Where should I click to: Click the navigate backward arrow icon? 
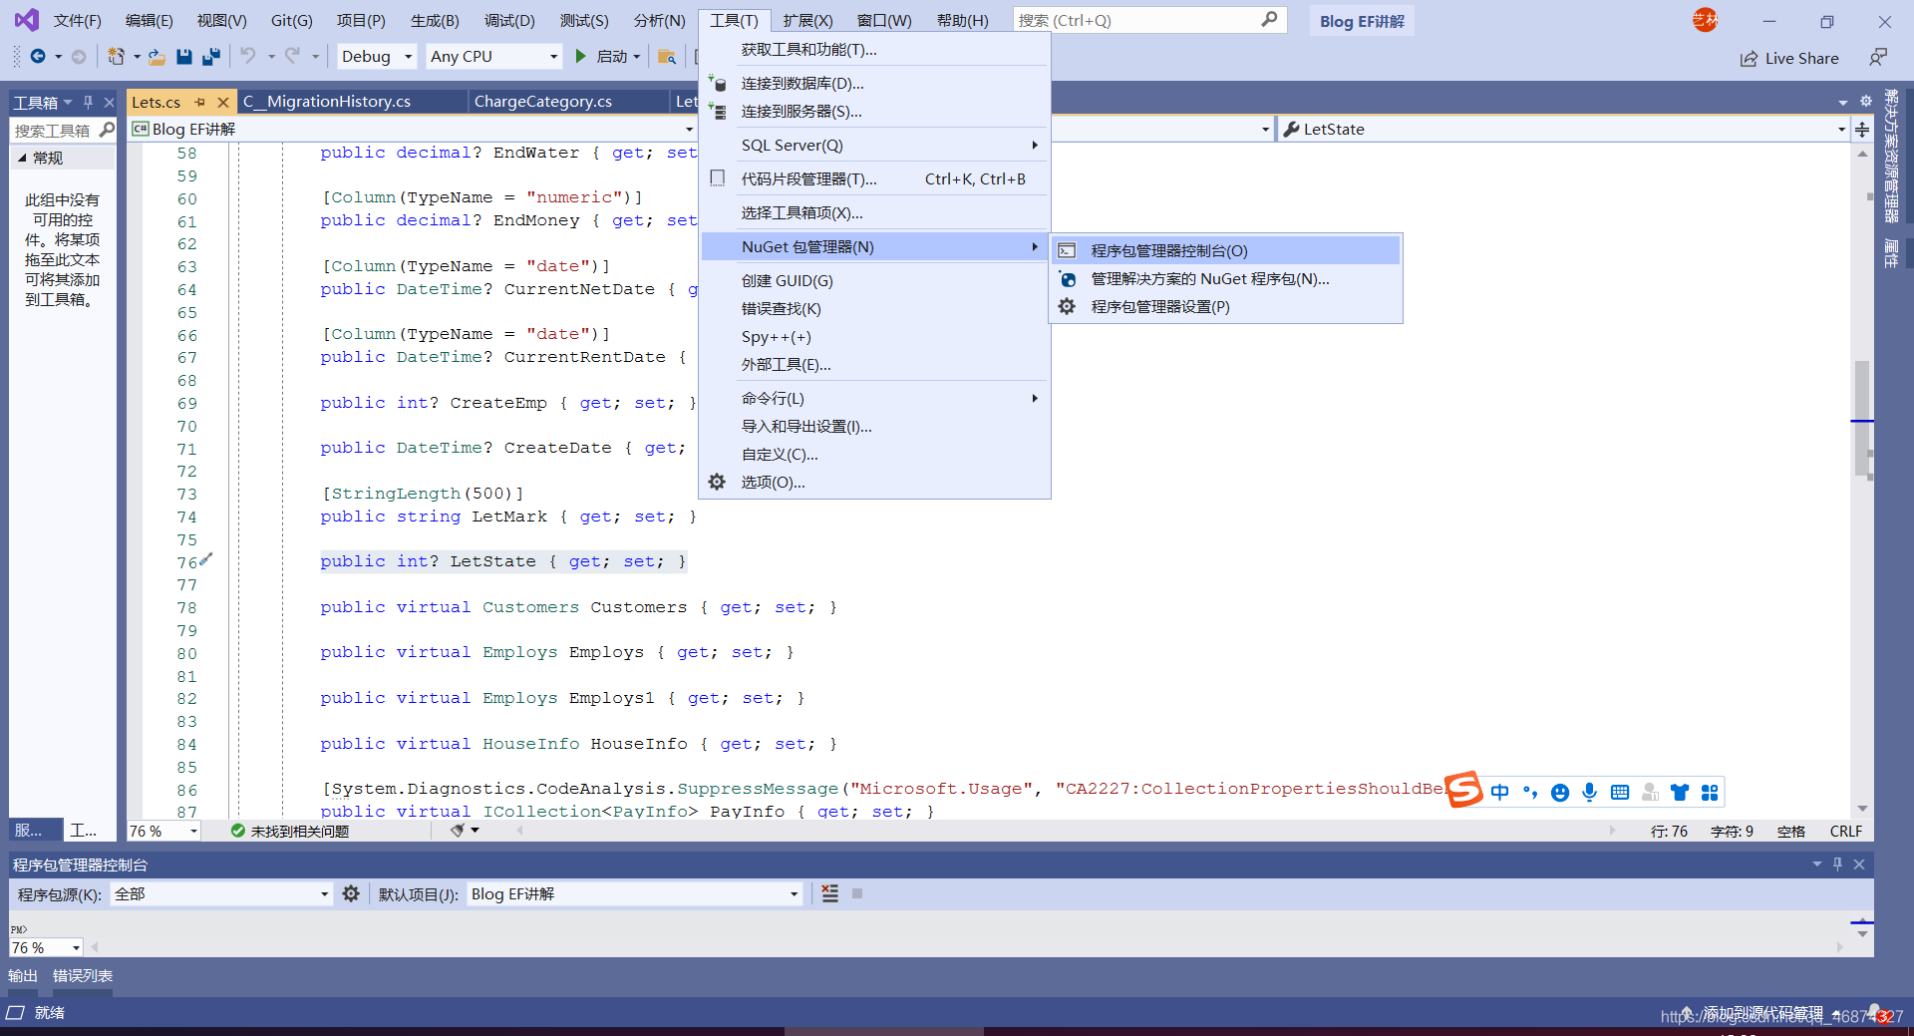pyautogui.click(x=38, y=57)
